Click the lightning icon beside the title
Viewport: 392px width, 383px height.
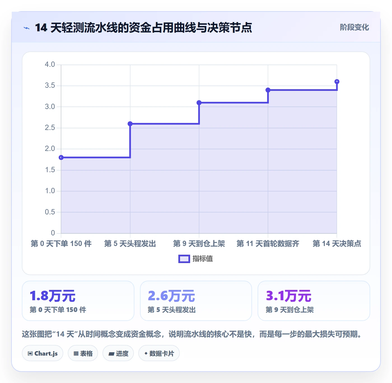tap(27, 28)
